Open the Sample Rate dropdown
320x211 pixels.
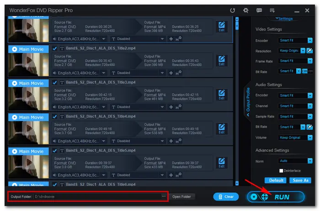click(310, 116)
